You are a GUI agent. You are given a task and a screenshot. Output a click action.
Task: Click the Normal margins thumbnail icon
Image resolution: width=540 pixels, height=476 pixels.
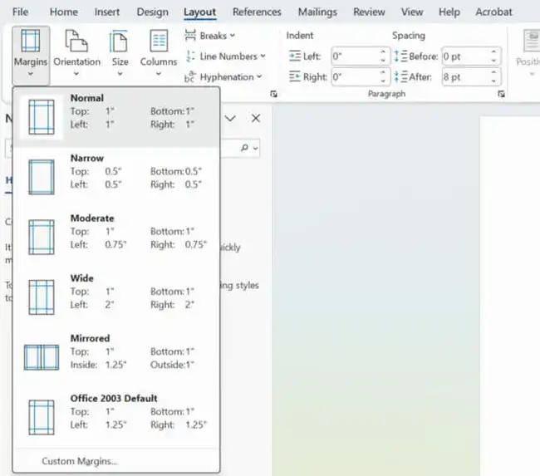(42, 117)
